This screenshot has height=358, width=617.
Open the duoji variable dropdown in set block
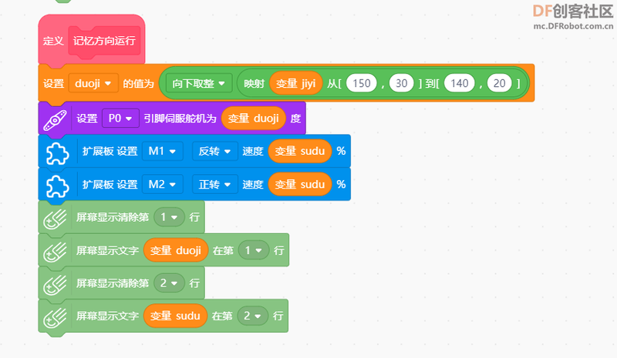tap(93, 83)
